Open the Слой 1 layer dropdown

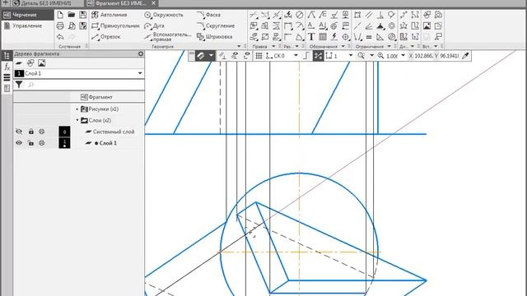click(x=140, y=73)
